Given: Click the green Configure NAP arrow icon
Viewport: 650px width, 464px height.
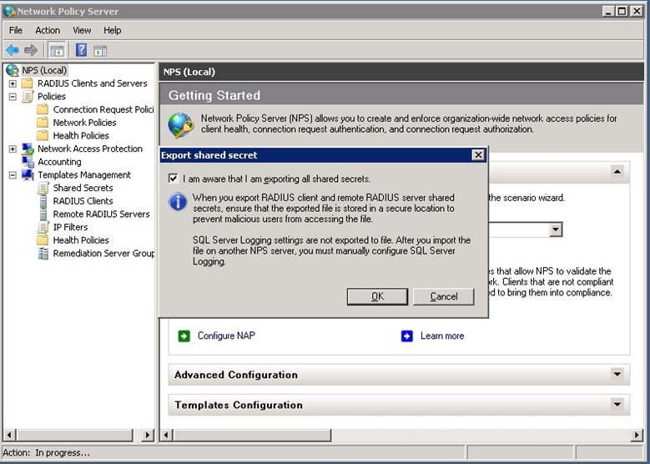Looking at the screenshot, I should [184, 335].
